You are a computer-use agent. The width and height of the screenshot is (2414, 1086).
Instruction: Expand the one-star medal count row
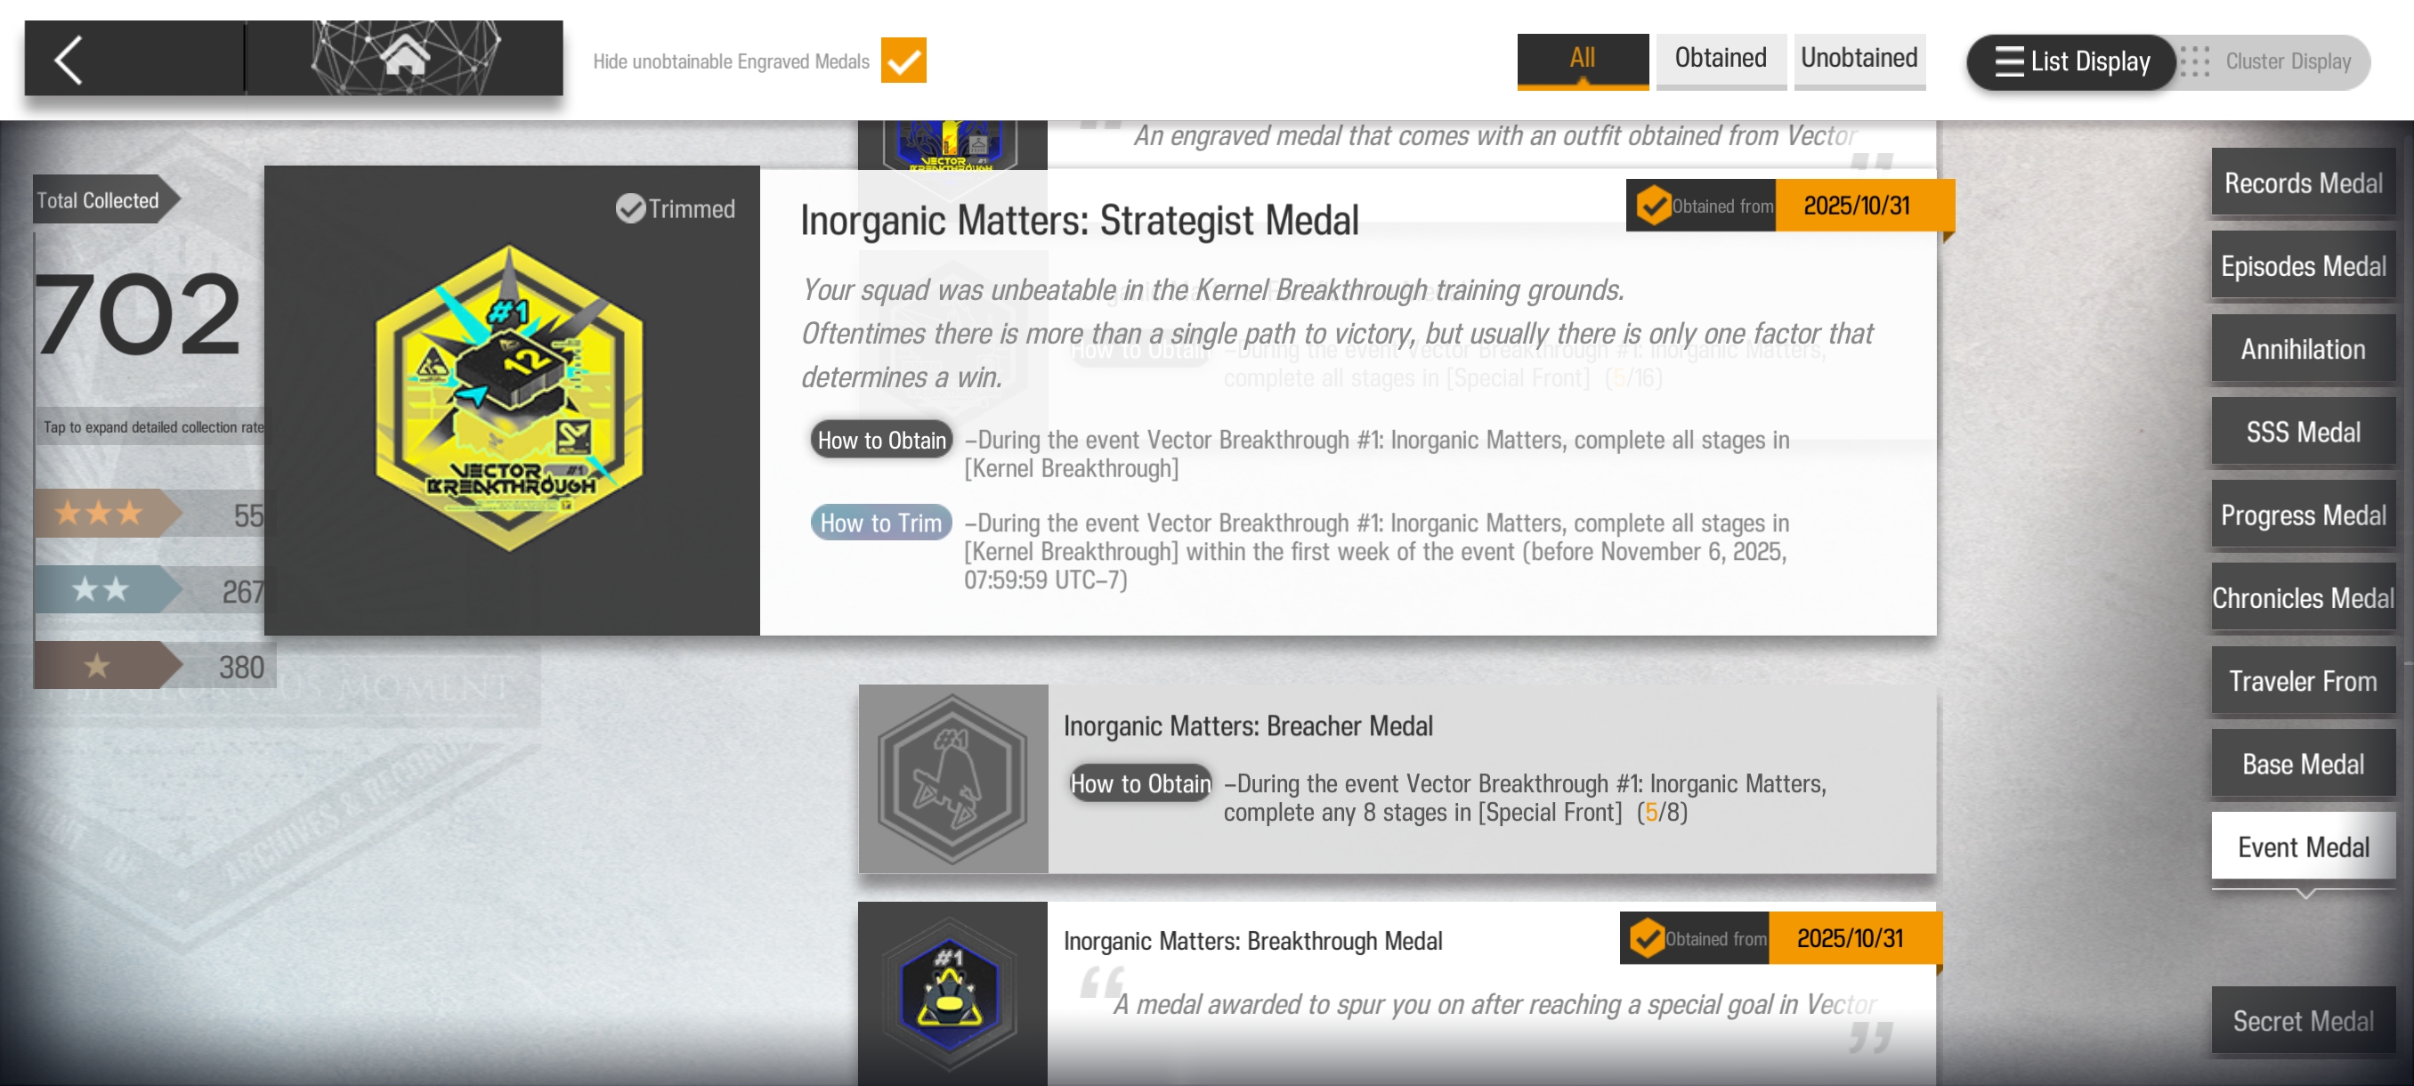point(150,666)
